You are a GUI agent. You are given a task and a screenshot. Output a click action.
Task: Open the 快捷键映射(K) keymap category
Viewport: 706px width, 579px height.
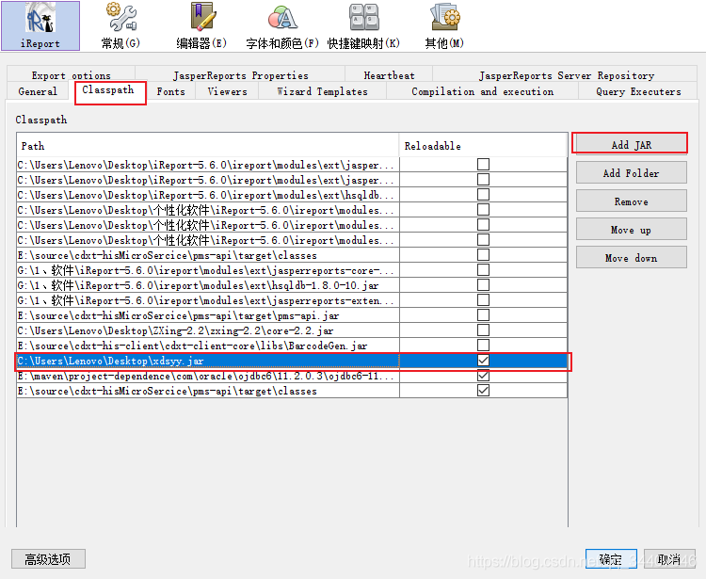(363, 25)
